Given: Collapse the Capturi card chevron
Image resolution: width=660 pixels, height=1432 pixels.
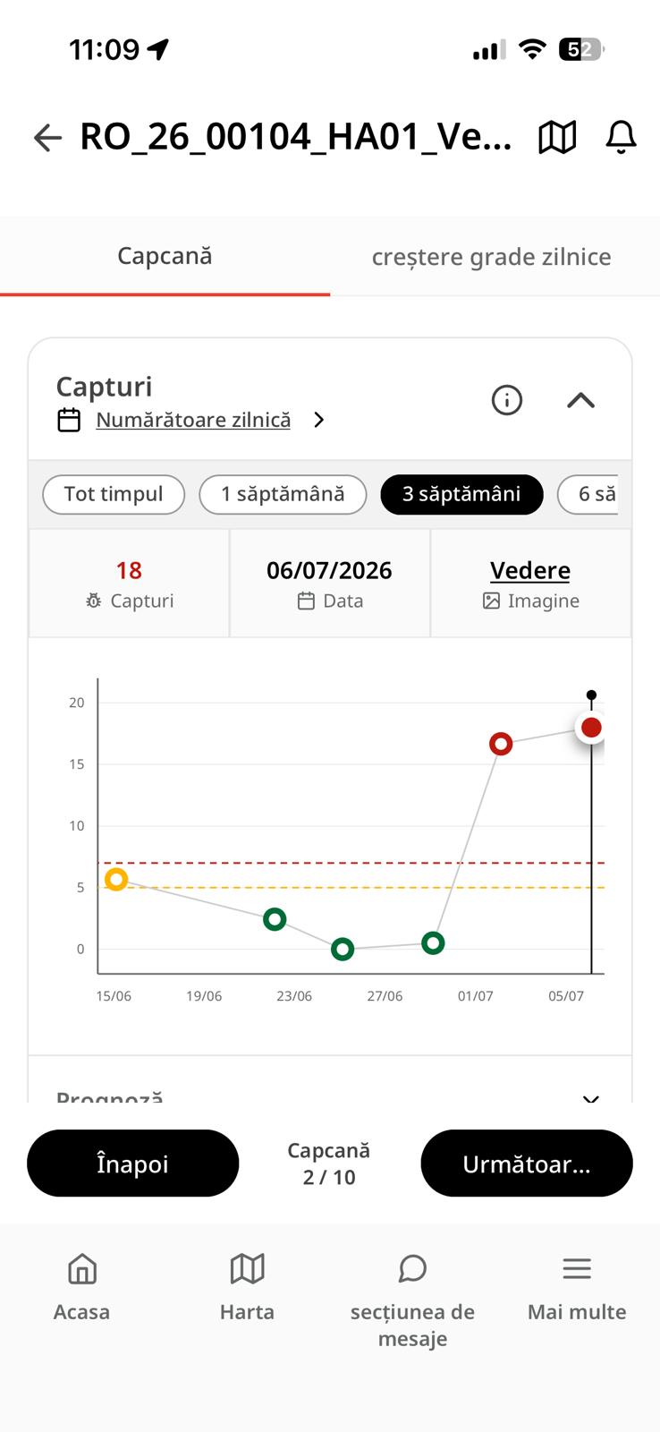Looking at the screenshot, I should (581, 400).
